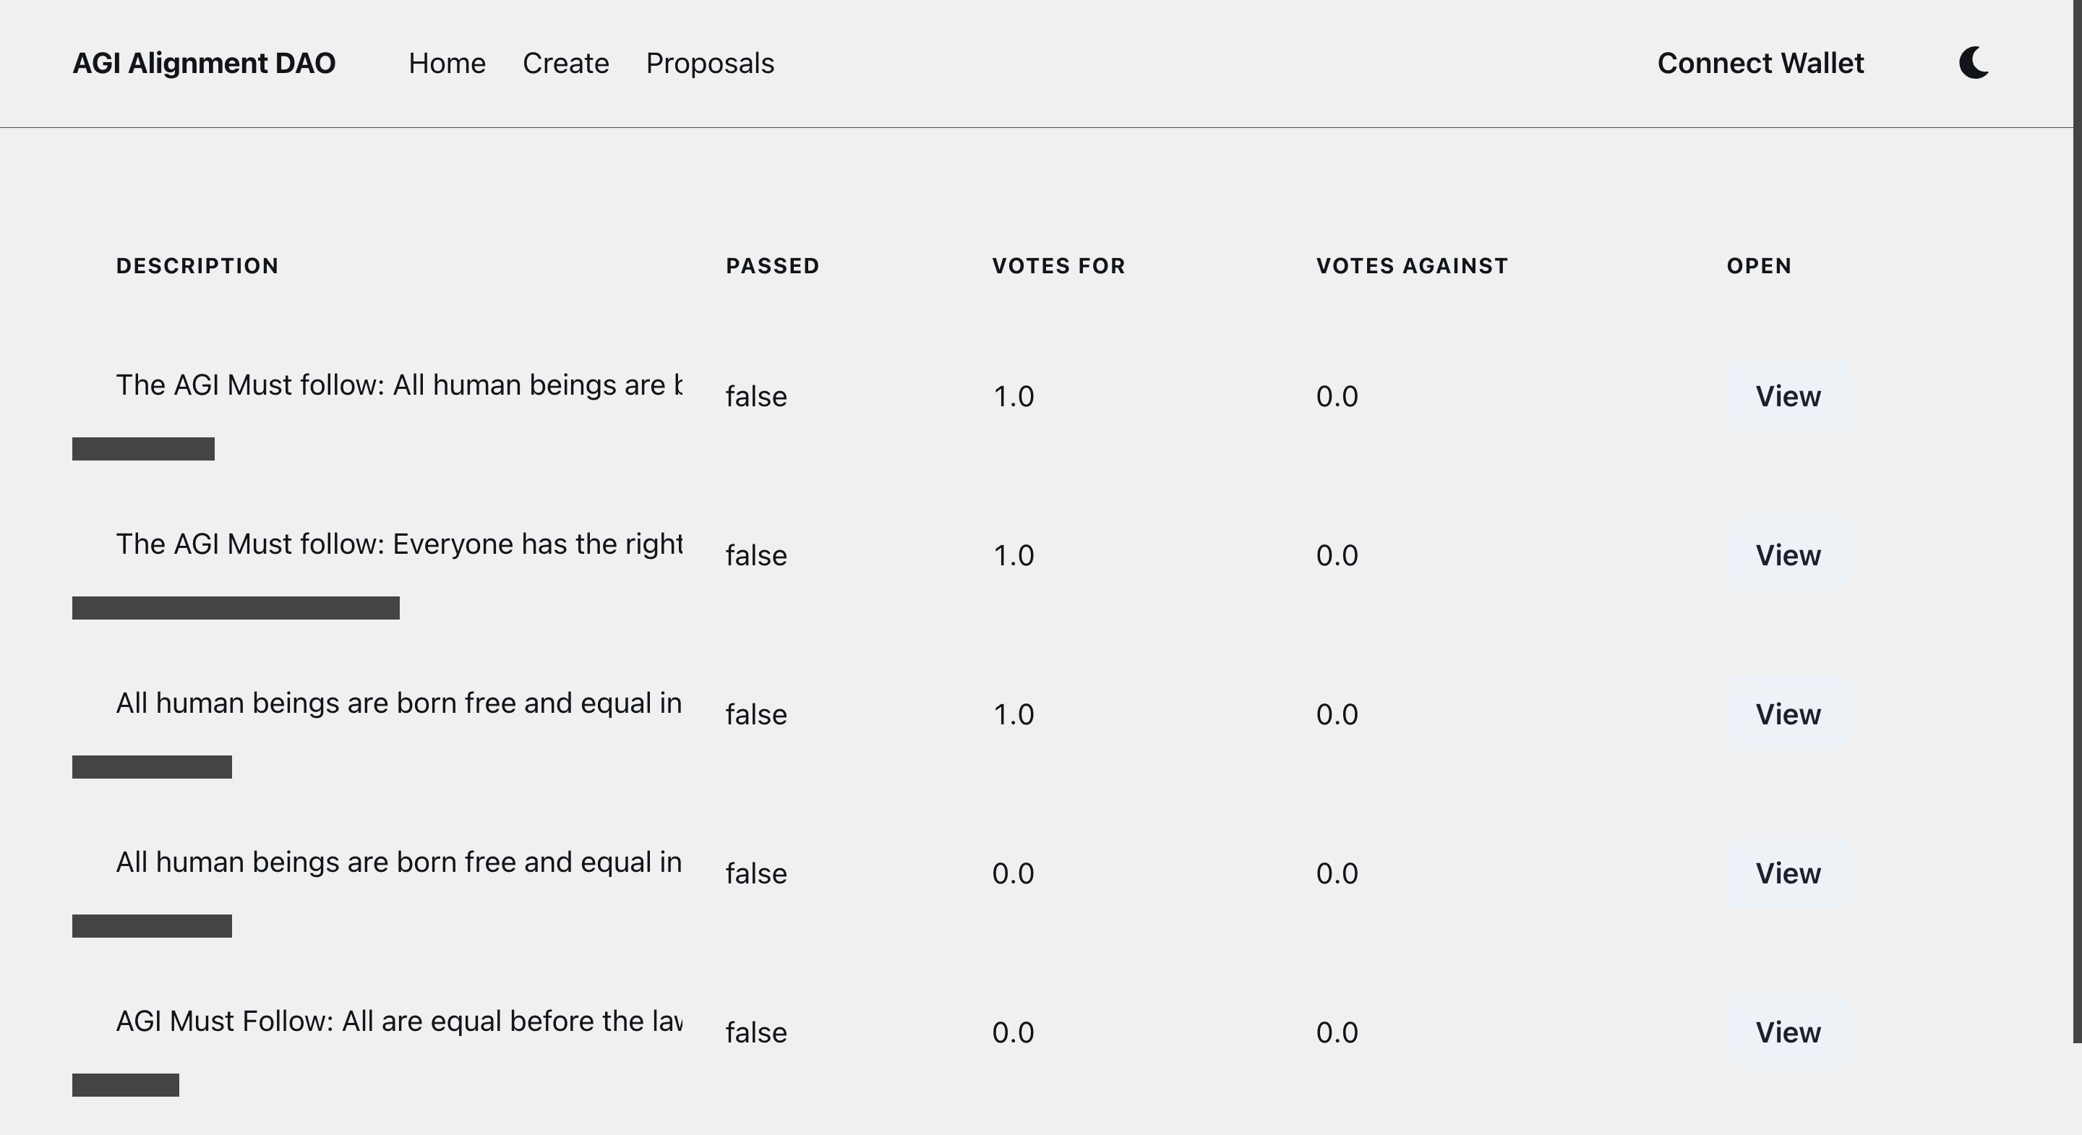
Task: Click the OPEN column header
Action: pos(1759,266)
